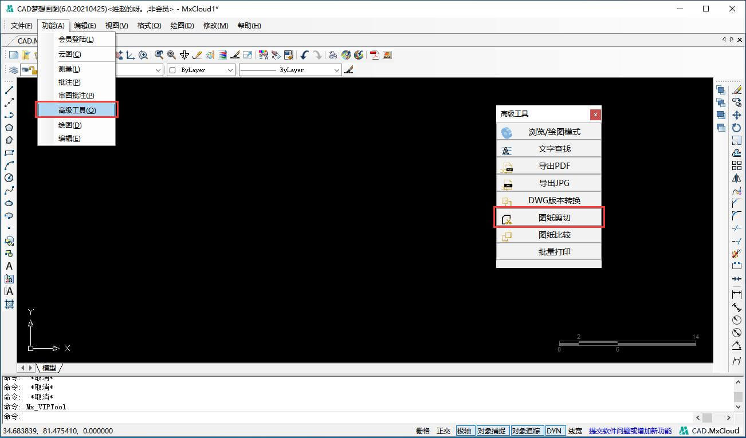Select the Array grid tool
The image size is (746, 438).
737,165
